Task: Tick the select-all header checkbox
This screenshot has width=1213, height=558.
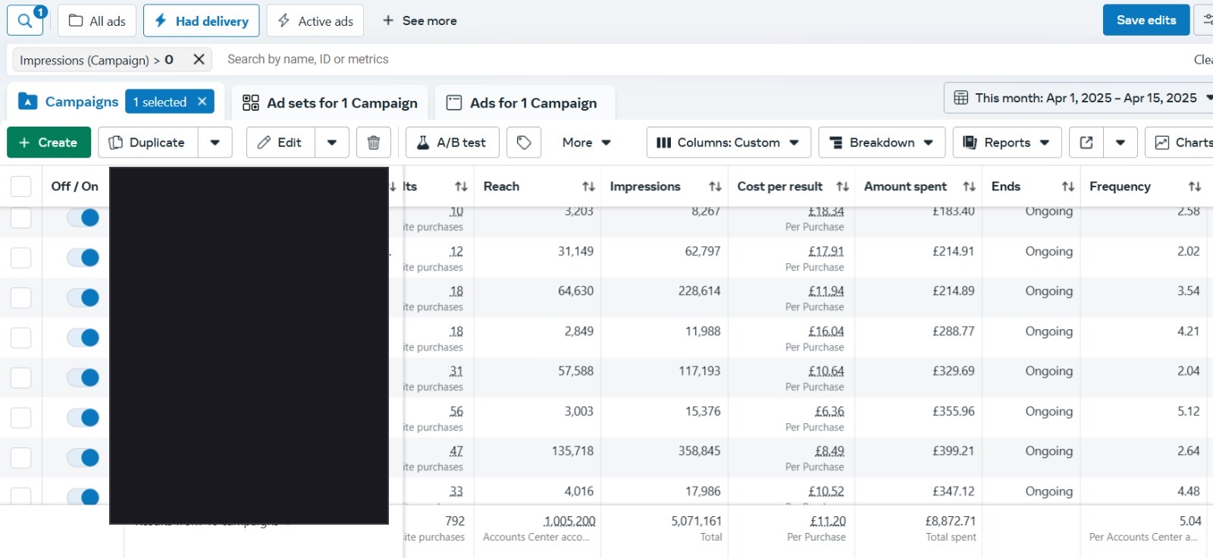Action: (21, 187)
